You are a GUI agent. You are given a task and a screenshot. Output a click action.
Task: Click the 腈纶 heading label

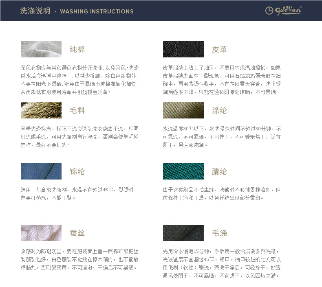coord(220,171)
